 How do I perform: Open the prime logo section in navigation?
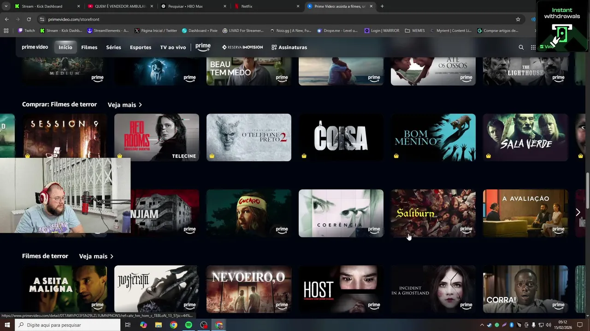coord(203,47)
